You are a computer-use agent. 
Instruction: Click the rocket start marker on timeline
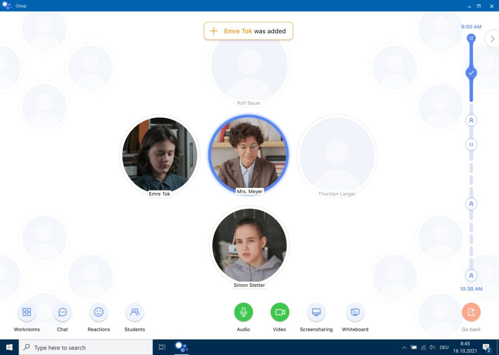pyautogui.click(x=471, y=38)
